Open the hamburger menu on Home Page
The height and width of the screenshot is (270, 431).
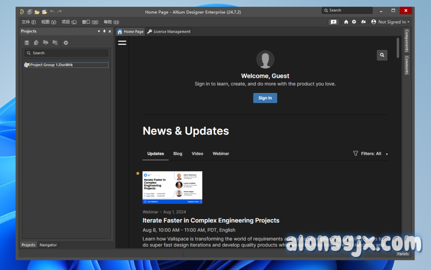pyautogui.click(x=122, y=42)
